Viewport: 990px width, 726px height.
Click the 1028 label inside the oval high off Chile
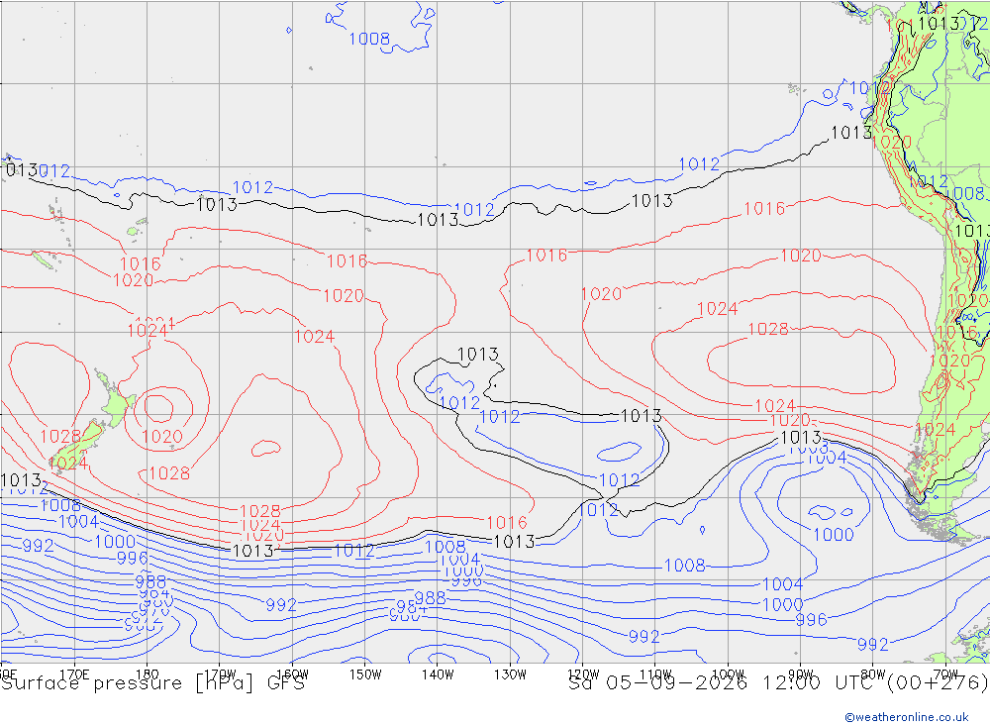coord(768,329)
